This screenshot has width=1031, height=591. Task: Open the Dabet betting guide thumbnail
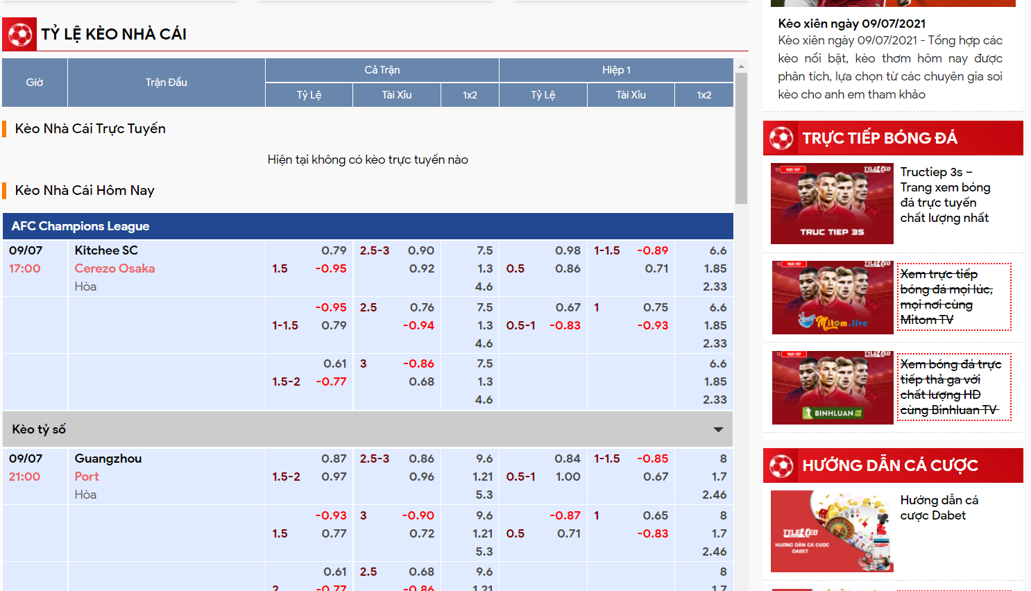point(832,531)
